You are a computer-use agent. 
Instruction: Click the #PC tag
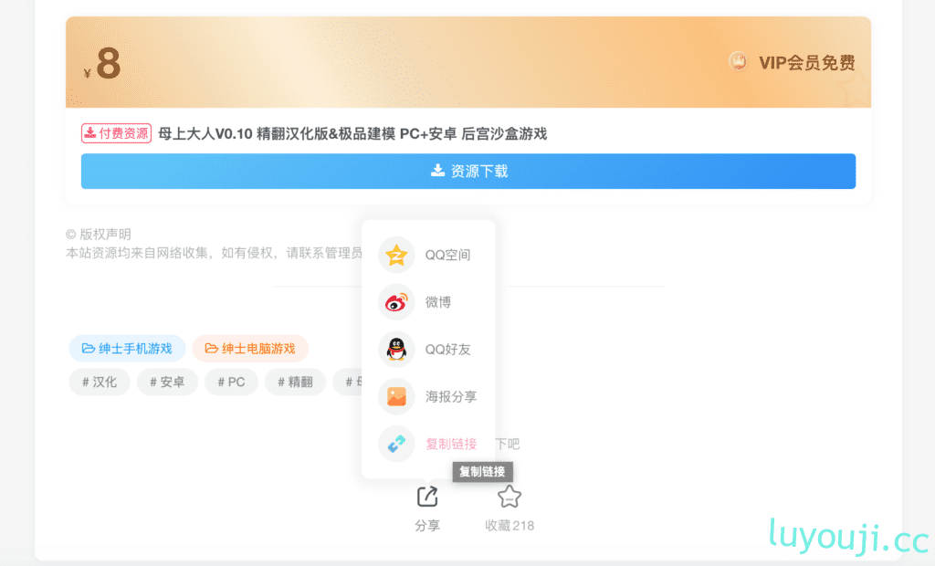coord(231,382)
